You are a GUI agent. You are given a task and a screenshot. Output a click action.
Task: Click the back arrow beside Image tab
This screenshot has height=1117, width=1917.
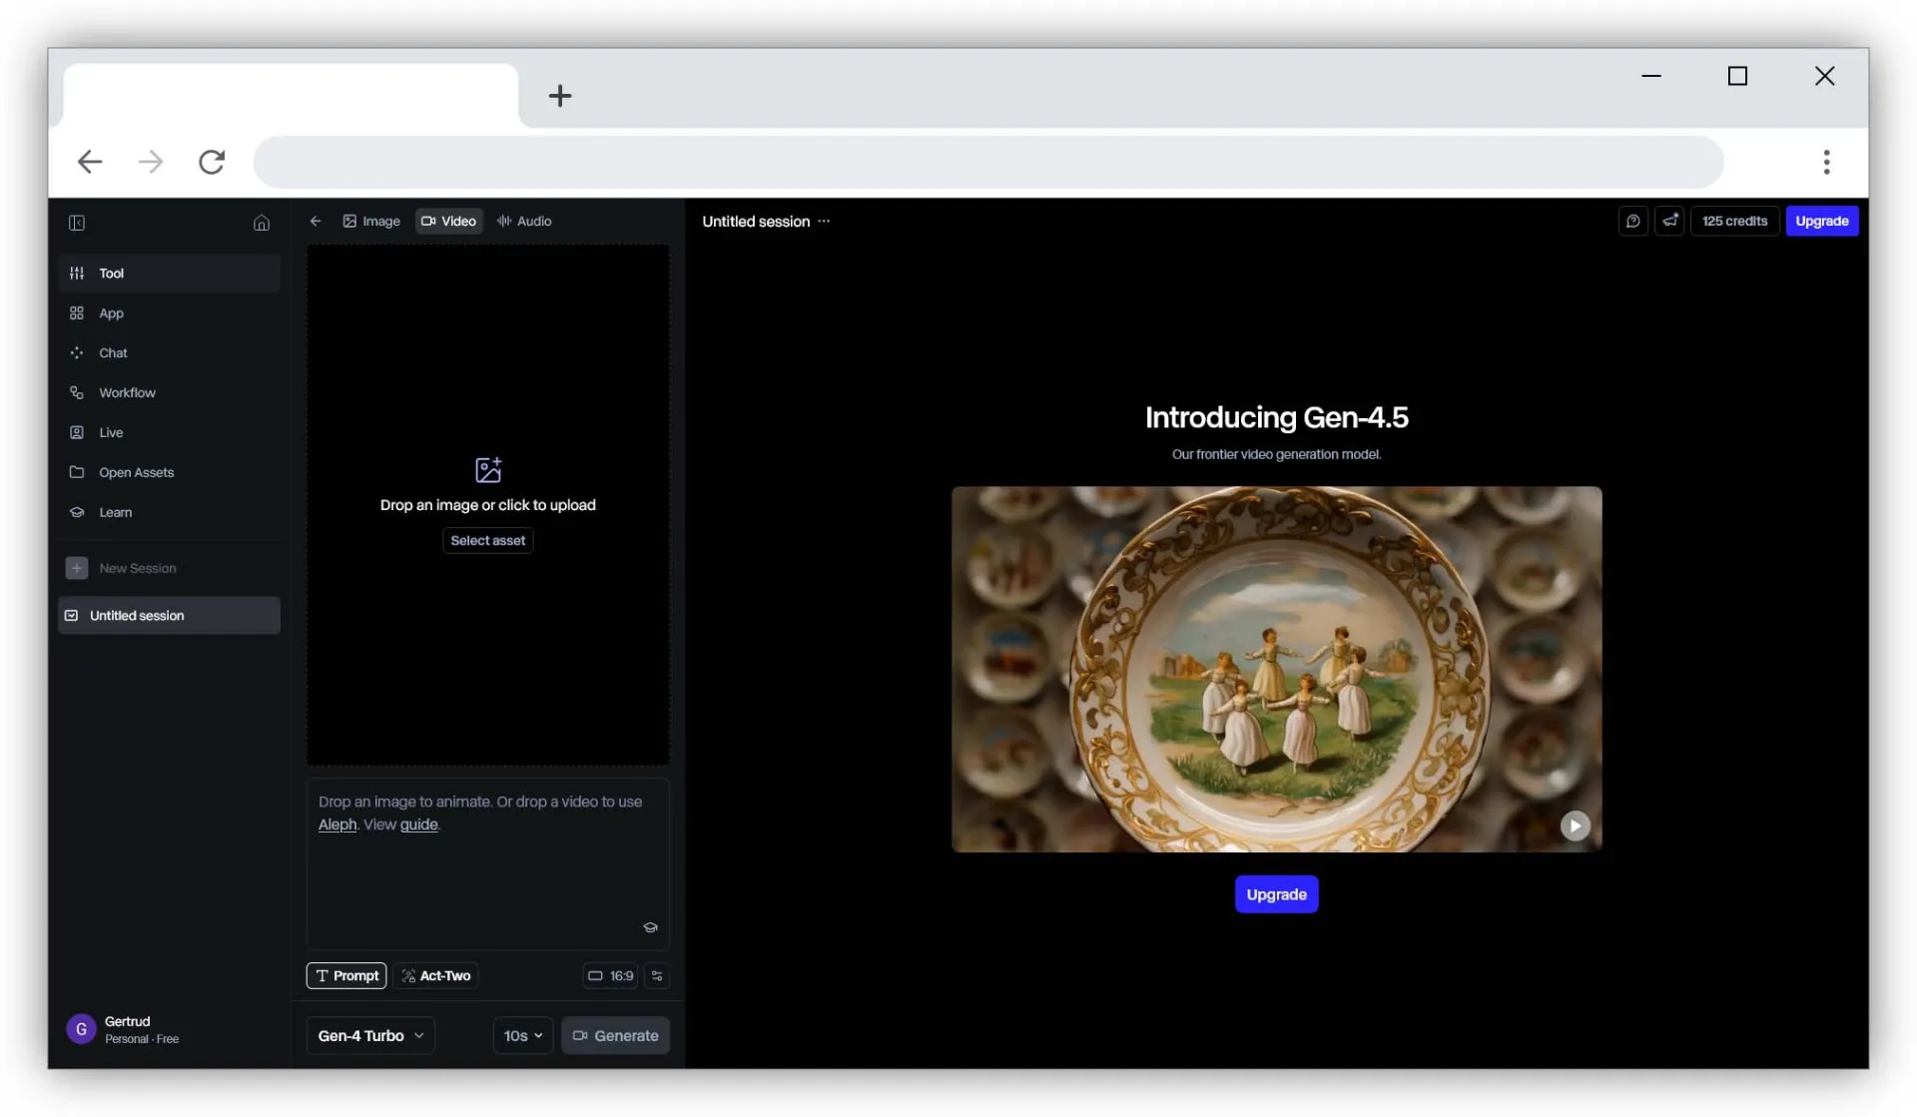316,222
